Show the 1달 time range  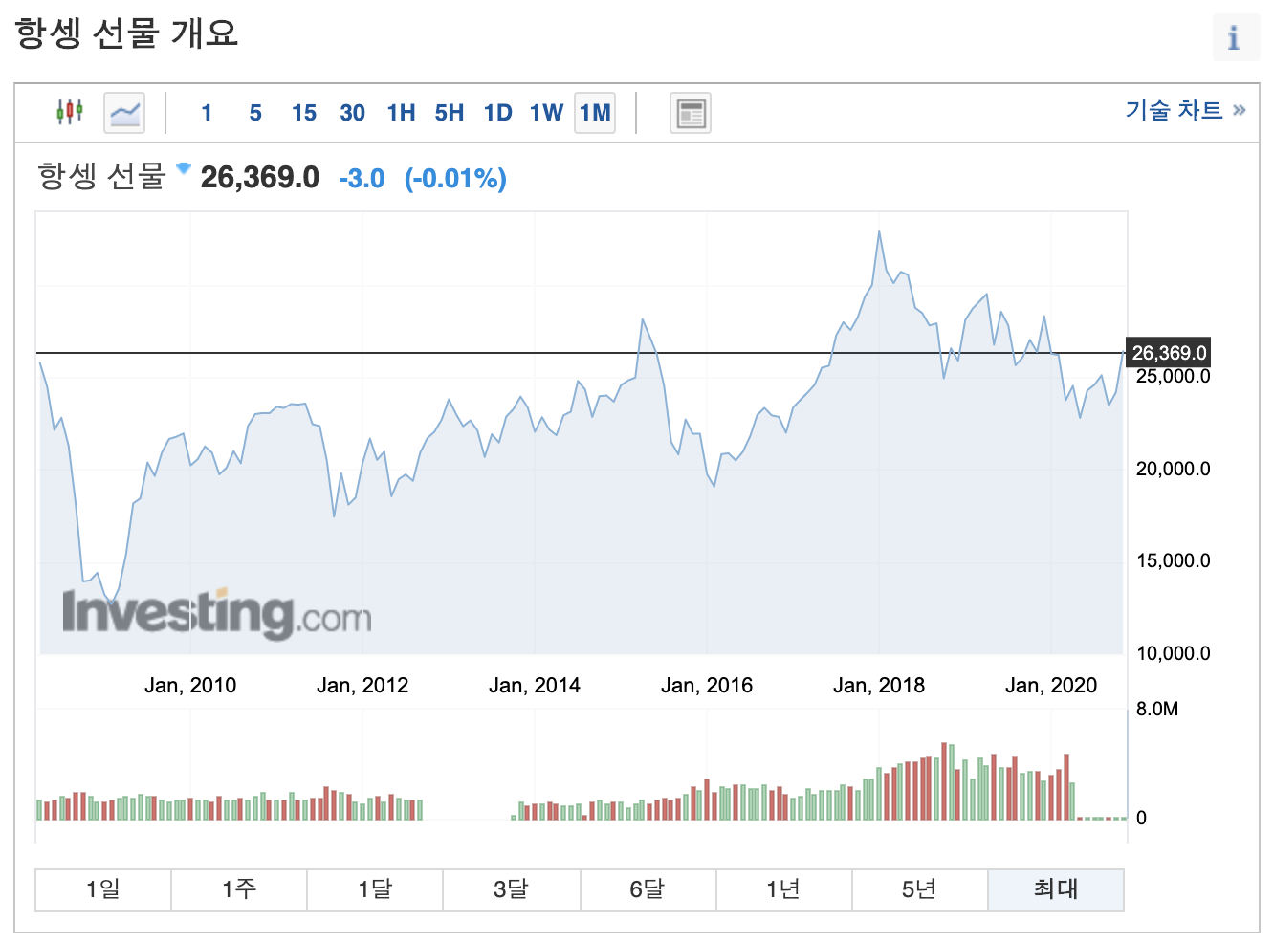coord(375,889)
